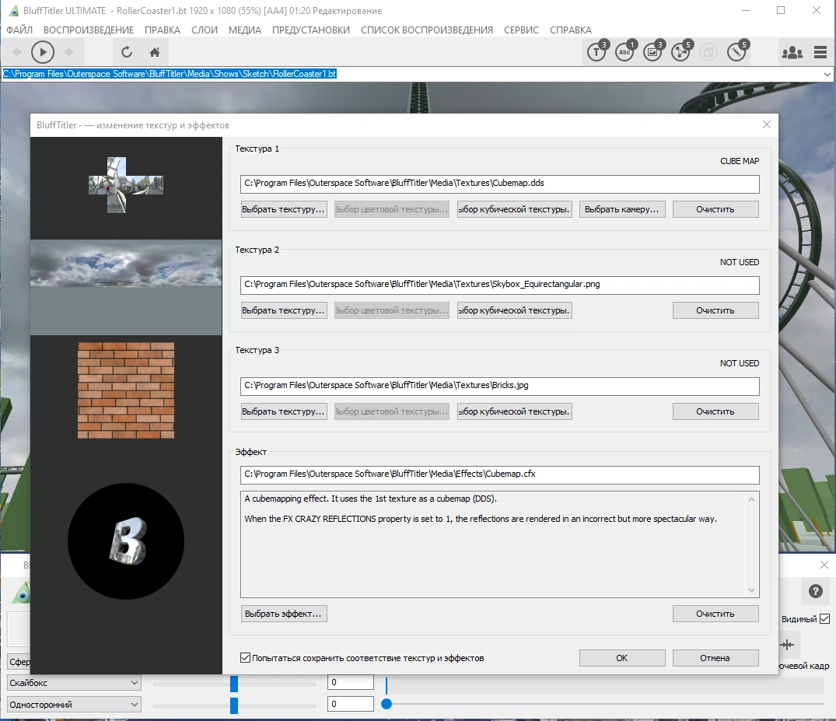The height and width of the screenshot is (721, 836).
Task: Click Очистить for Texture 2
Action: (x=715, y=310)
